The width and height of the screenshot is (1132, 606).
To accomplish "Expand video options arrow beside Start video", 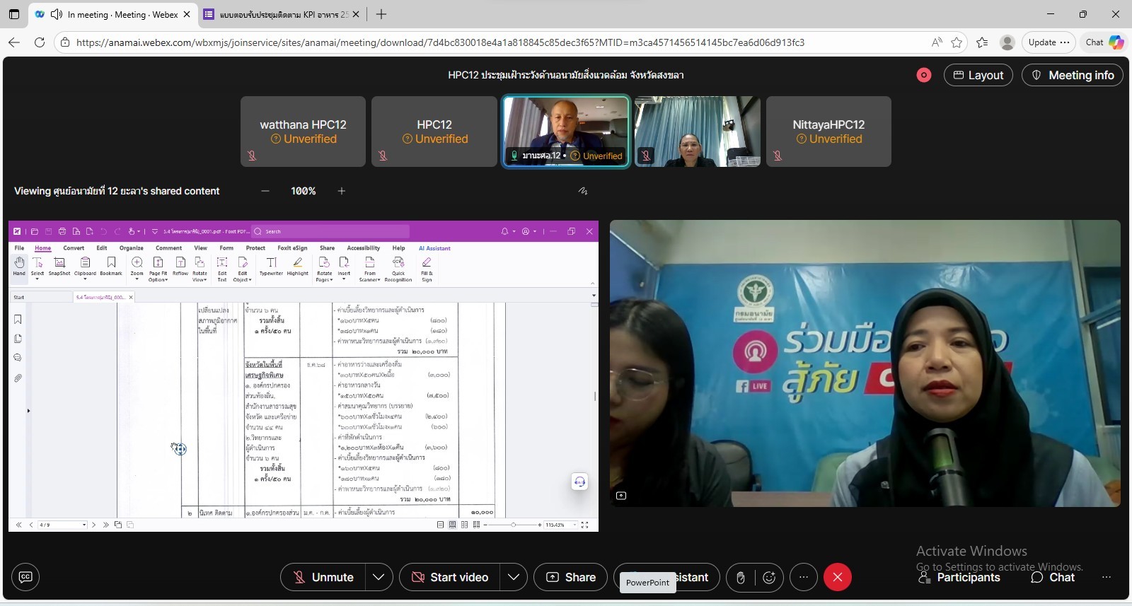I will click(x=514, y=577).
